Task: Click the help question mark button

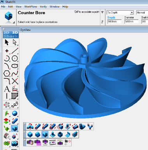Action: tap(102, 22)
